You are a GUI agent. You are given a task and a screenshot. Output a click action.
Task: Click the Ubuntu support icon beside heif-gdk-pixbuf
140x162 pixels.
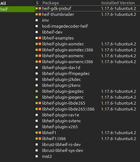(40, 8)
